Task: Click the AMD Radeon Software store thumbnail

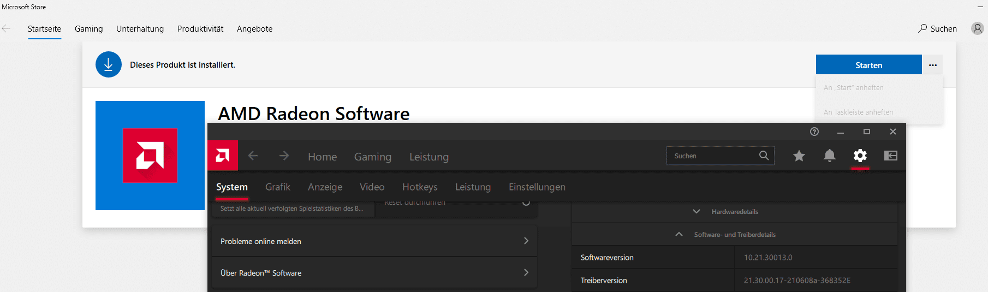Action: pos(150,156)
